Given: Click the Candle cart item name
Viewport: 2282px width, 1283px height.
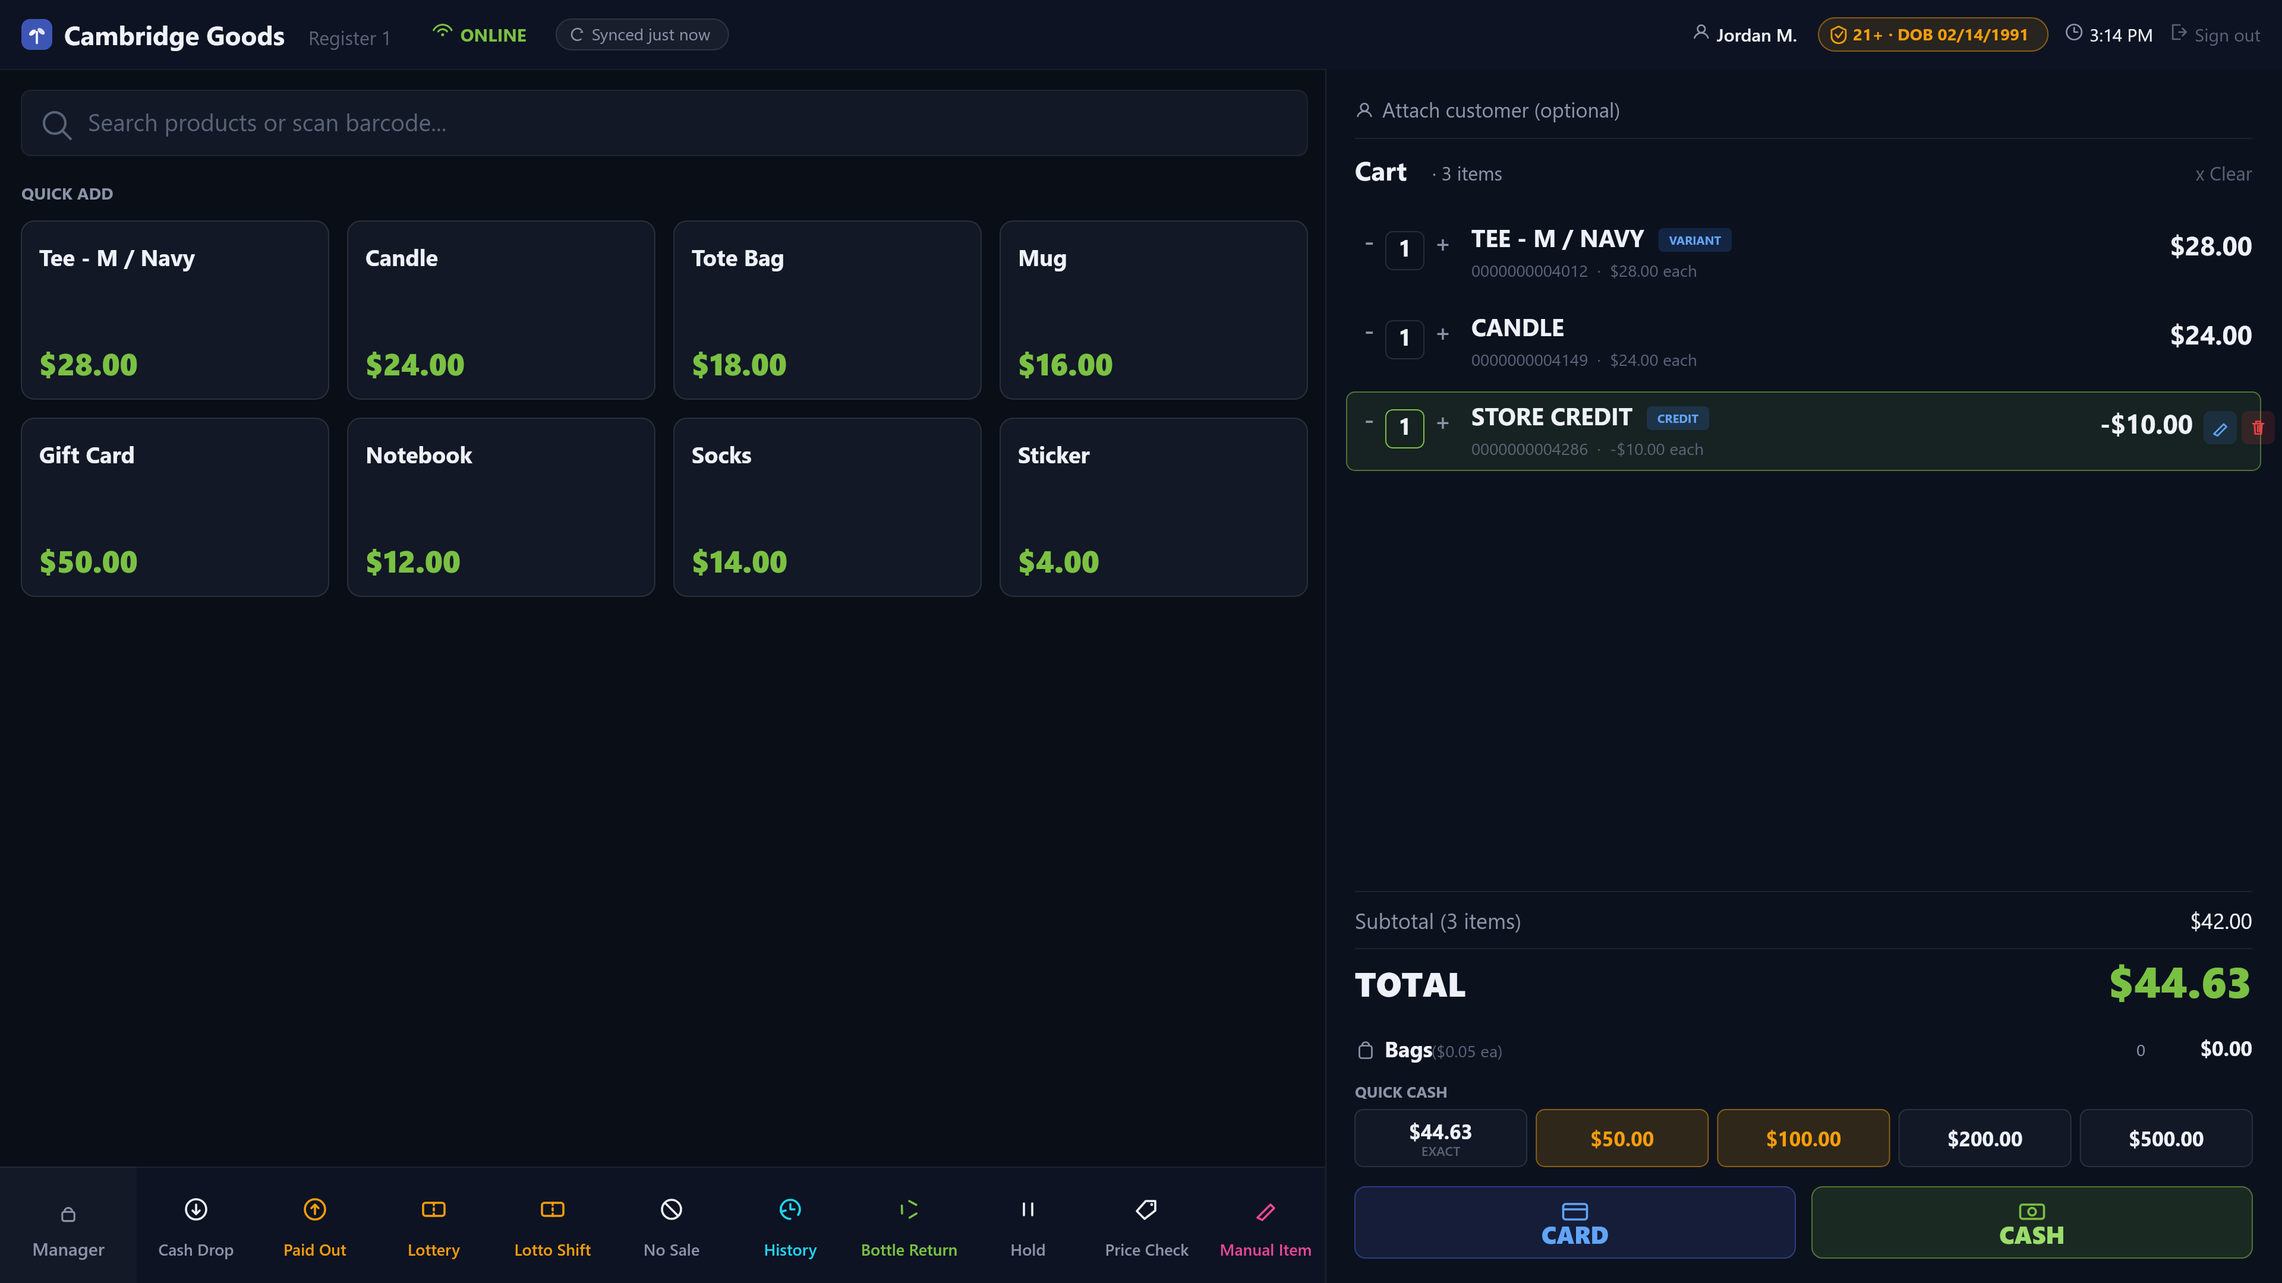Looking at the screenshot, I should click(1518, 328).
